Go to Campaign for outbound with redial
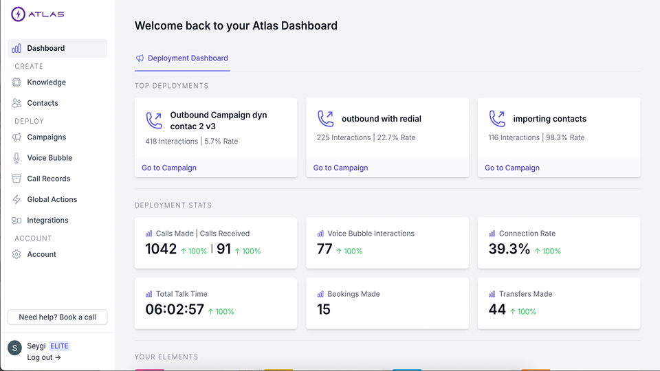 pos(340,168)
